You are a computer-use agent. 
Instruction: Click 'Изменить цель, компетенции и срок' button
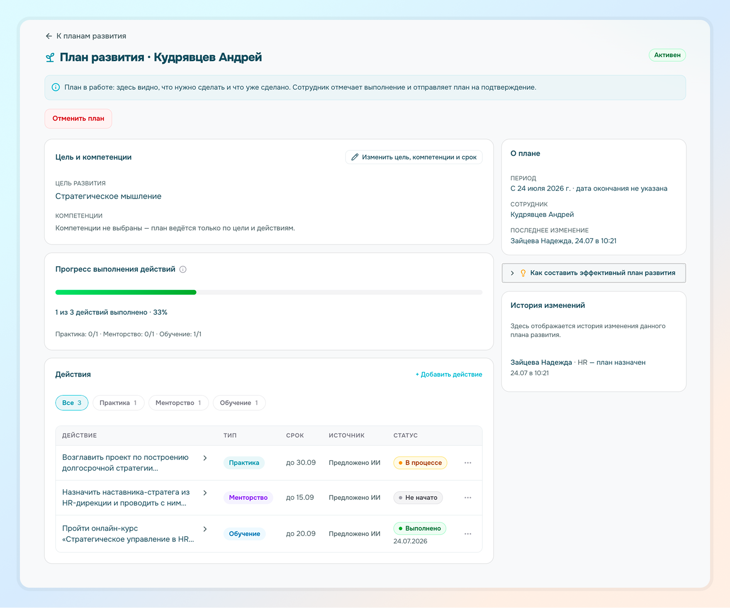414,157
